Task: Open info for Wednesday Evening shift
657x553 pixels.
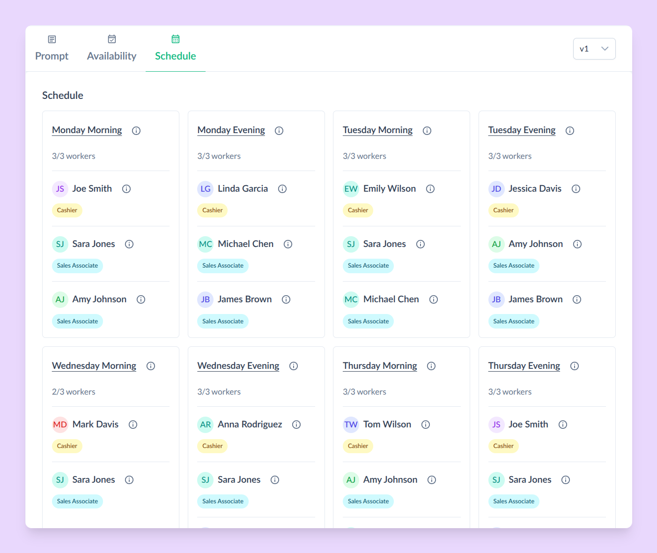Action: 294,366
